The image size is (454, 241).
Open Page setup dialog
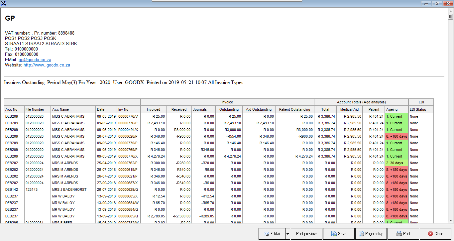click(x=371, y=234)
